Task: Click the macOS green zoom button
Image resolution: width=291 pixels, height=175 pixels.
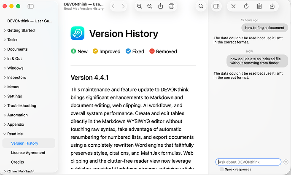Action: click(18, 6)
